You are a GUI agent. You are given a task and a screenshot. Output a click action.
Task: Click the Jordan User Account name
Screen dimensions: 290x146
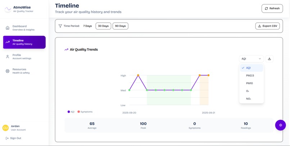click(18, 128)
